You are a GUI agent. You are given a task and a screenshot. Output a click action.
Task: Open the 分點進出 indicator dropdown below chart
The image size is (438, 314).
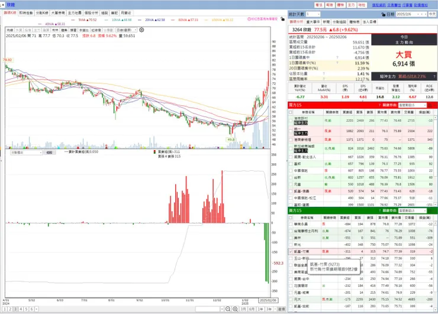pyautogui.click(x=26, y=153)
